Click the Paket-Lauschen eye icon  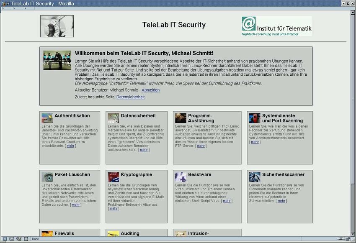point(47,177)
